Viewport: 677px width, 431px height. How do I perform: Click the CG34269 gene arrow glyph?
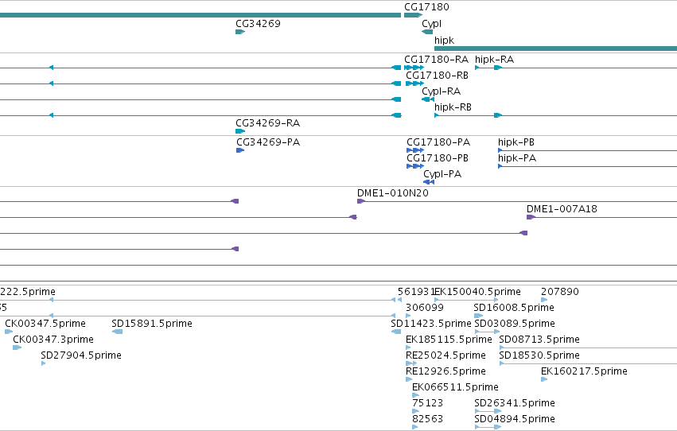pos(240,32)
